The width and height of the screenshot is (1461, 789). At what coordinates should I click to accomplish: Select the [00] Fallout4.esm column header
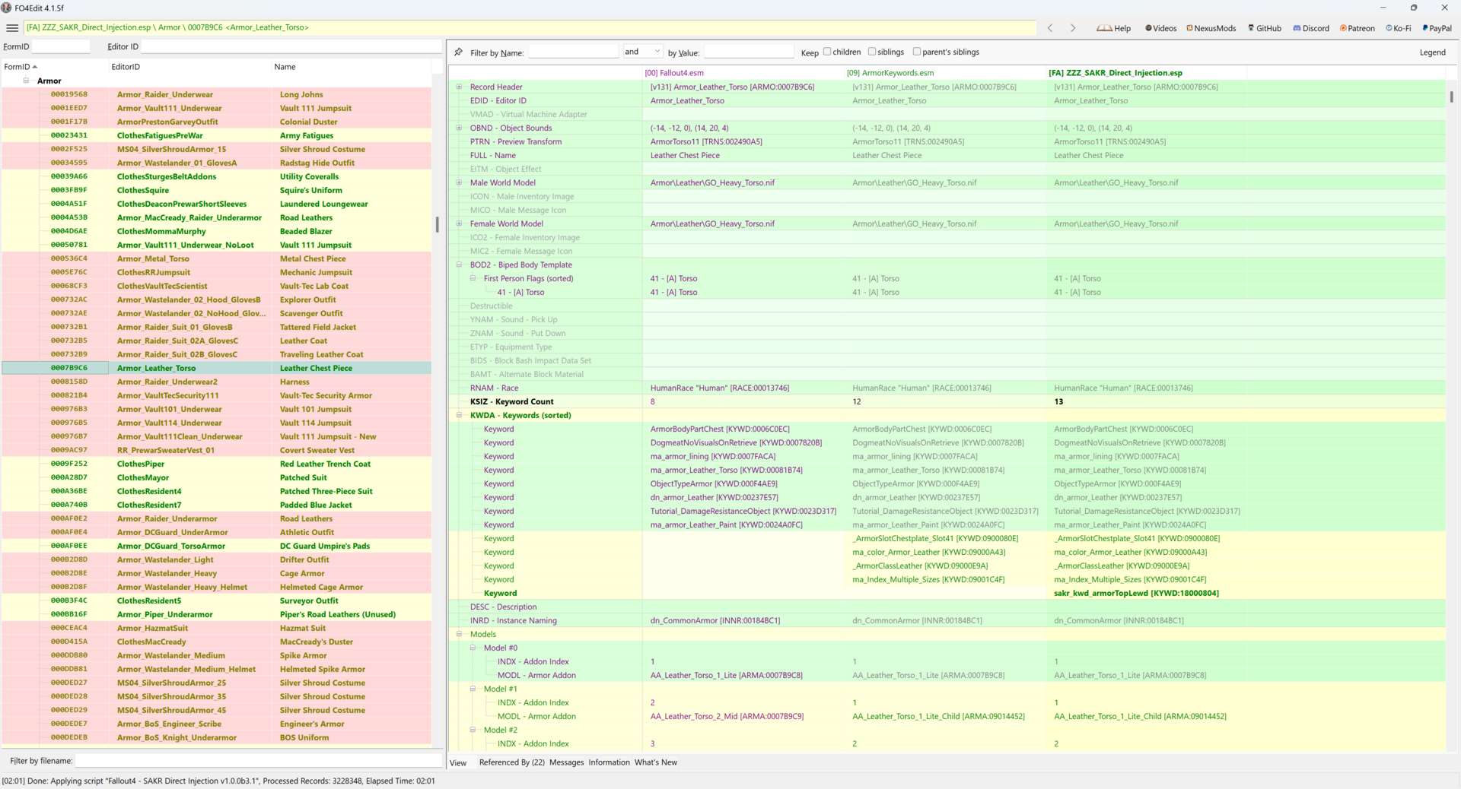tap(743, 73)
